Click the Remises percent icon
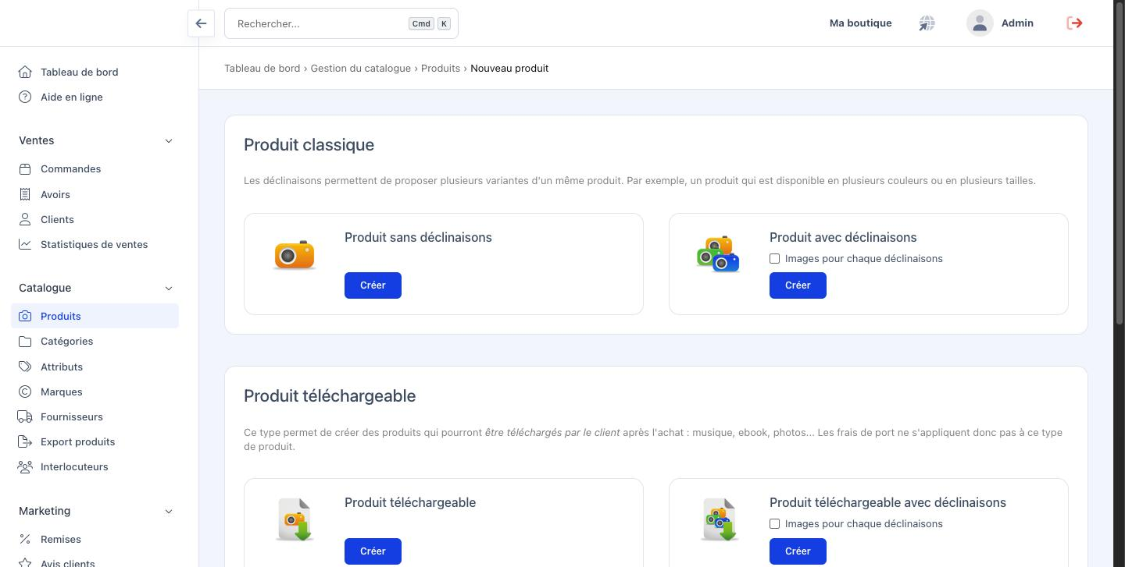This screenshot has width=1125, height=567. pyautogui.click(x=25, y=540)
